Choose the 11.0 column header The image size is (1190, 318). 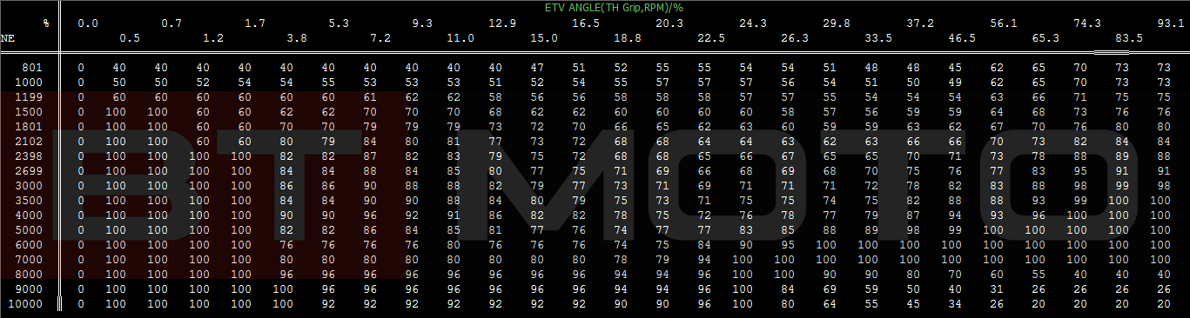pyautogui.click(x=461, y=38)
